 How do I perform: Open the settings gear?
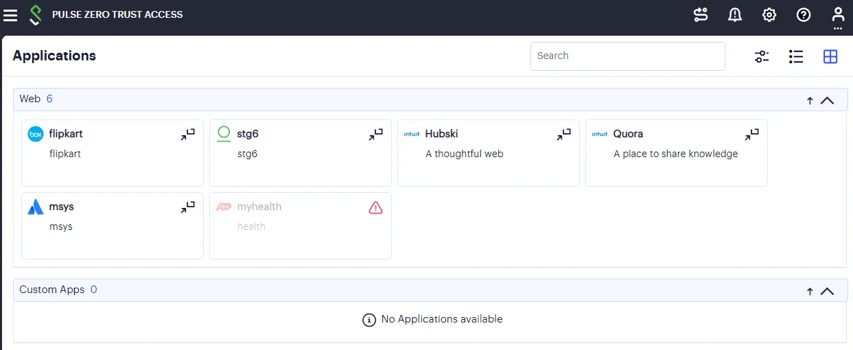[769, 14]
